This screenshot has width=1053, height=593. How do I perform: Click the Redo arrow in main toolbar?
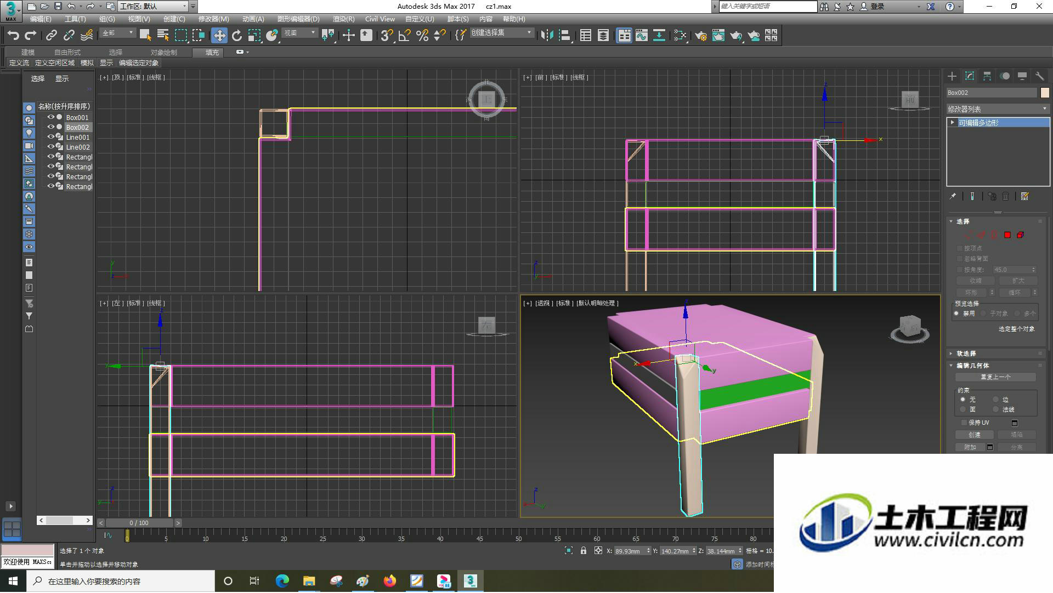pos(31,36)
